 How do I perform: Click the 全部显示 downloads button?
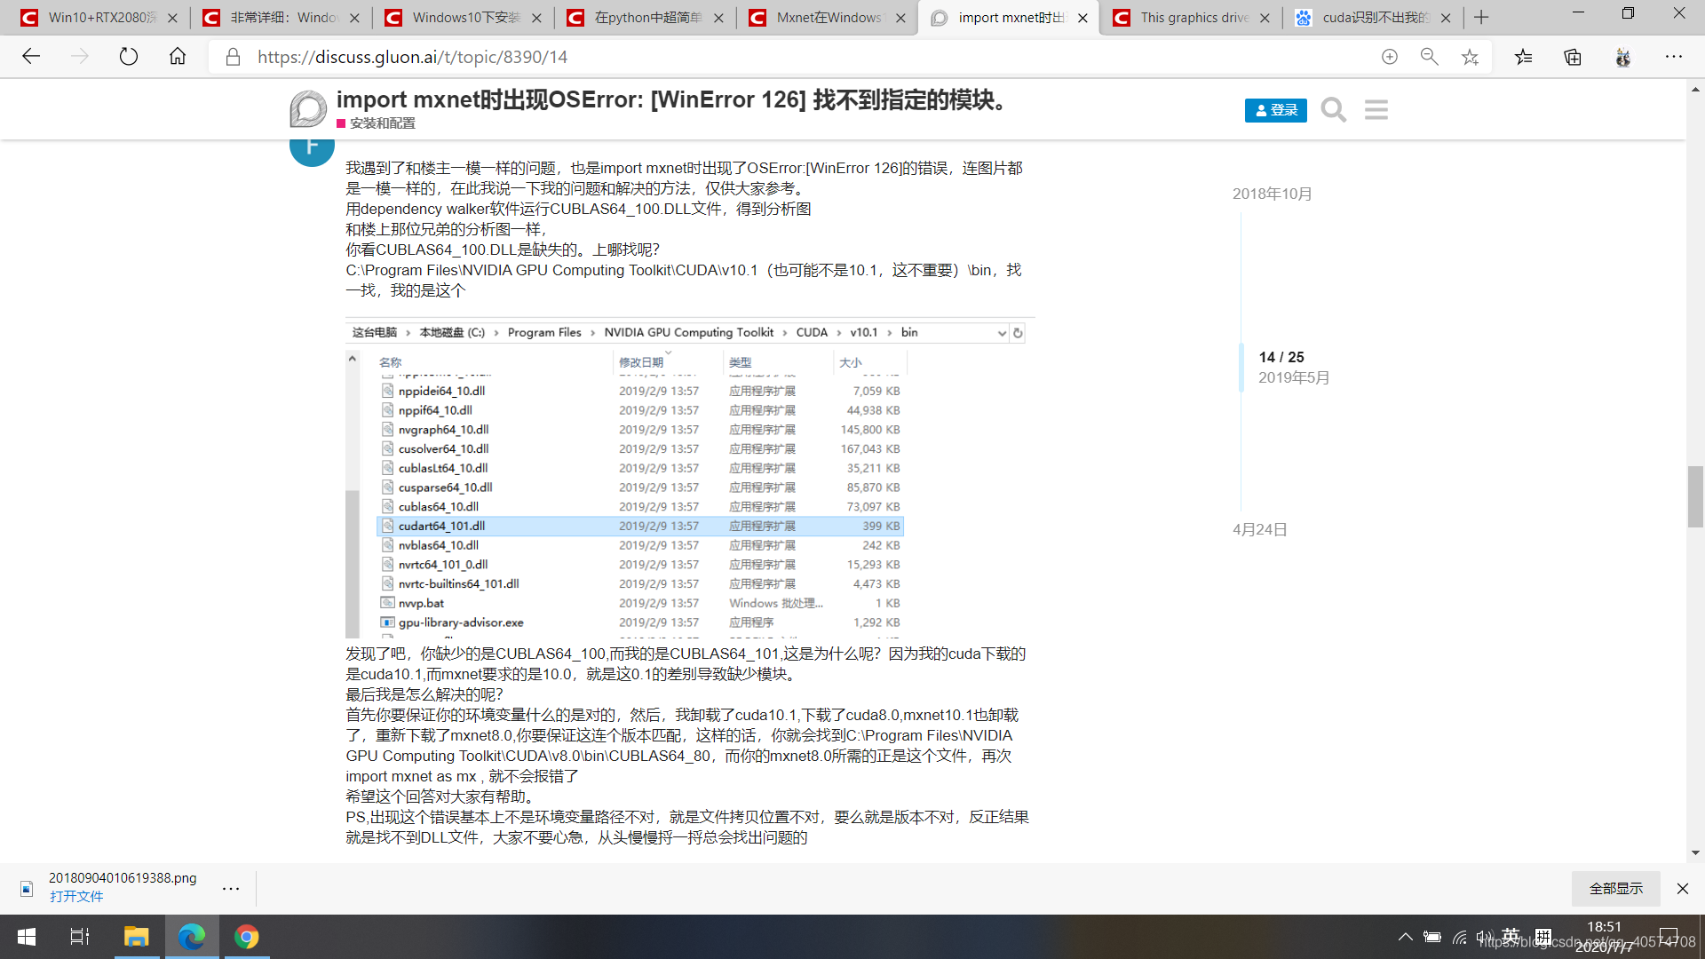1615,888
